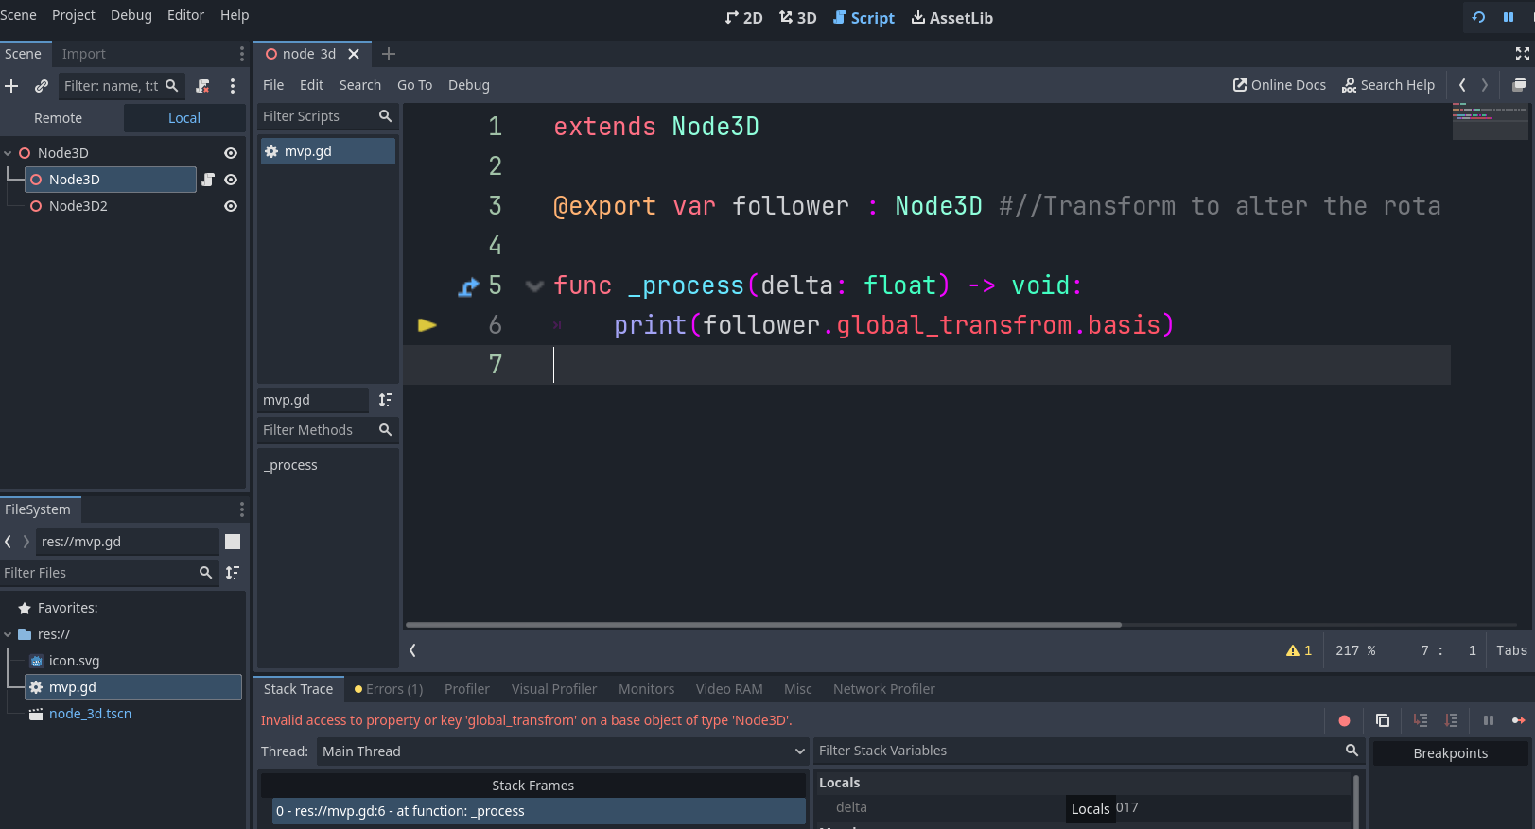This screenshot has height=829, width=1535.
Task: Step over debugger icon
Action: pos(1452,720)
